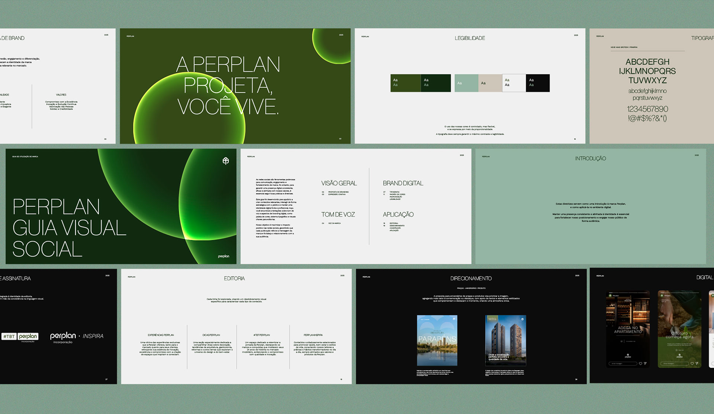714x414 pixels.
Task: Open the PARABÉNS post thumbnail
Action: 438,340
